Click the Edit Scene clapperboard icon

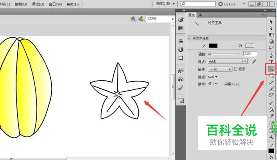tap(133, 19)
